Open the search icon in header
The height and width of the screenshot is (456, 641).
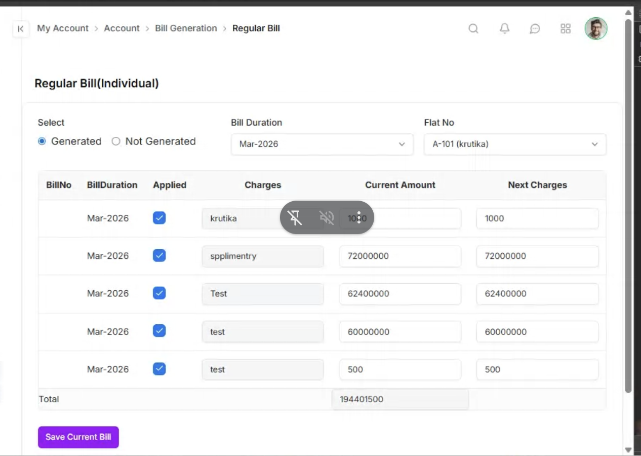pos(473,29)
